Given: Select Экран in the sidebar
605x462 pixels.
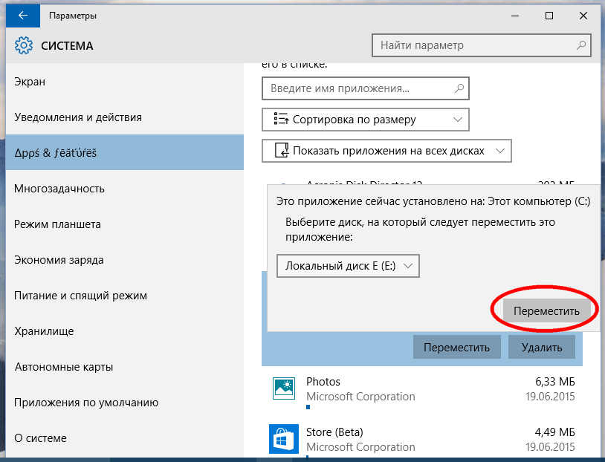Looking at the screenshot, I should click(x=30, y=82).
